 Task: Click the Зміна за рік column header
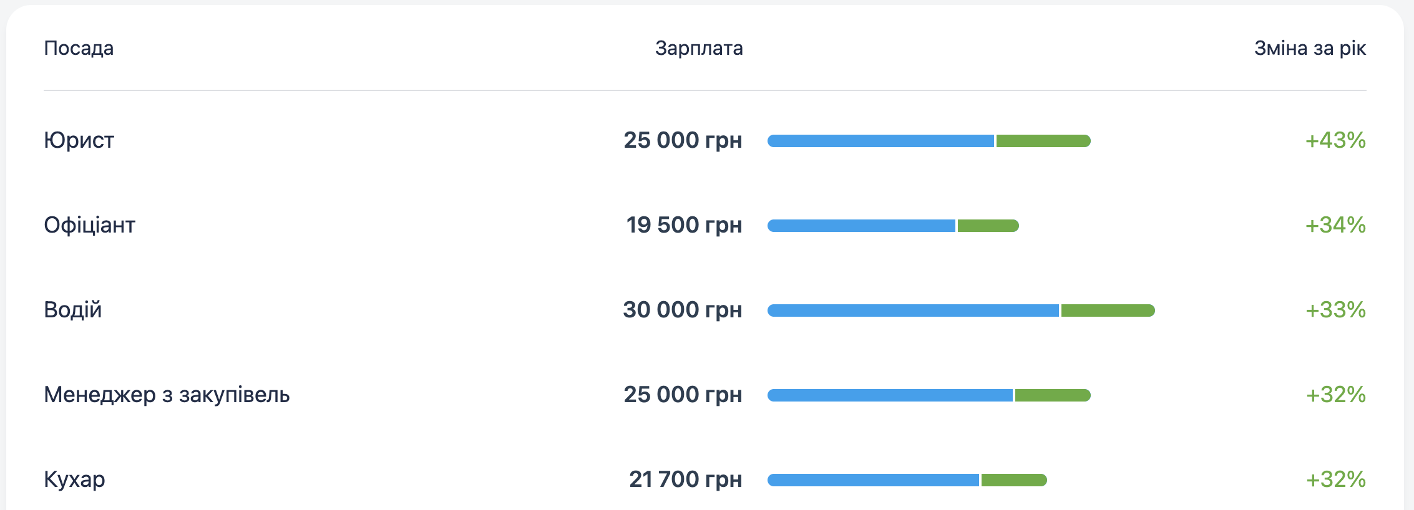point(1310,48)
